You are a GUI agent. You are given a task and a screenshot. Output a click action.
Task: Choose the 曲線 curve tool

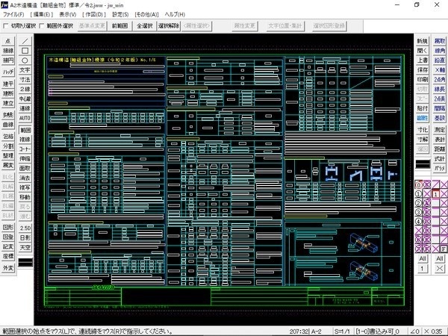click(8, 125)
